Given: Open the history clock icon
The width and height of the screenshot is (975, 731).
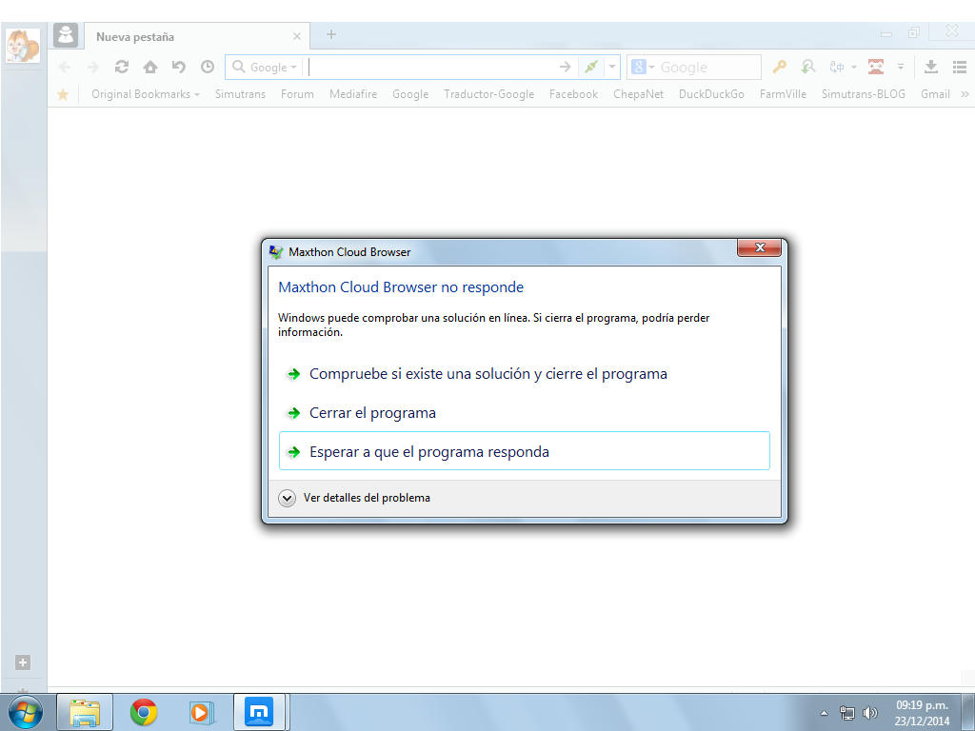Looking at the screenshot, I should click(207, 67).
